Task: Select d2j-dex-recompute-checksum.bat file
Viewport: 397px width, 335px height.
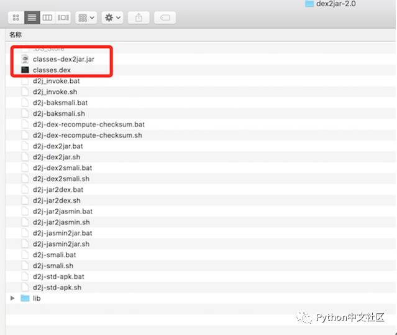Action: [x=89, y=125]
